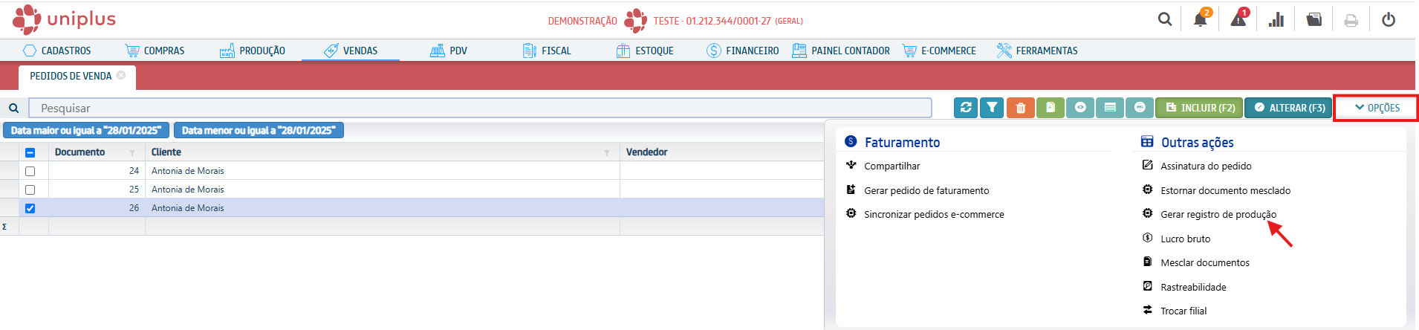This screenshot has width=1419, height=330.
Task: Open the warning alerts triangle icon
Action: (x=1238, y=20)
